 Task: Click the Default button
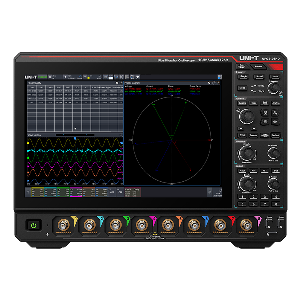275,135
